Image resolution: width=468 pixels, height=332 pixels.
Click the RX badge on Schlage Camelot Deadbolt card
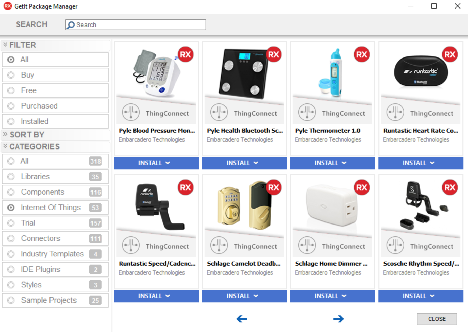274,187
